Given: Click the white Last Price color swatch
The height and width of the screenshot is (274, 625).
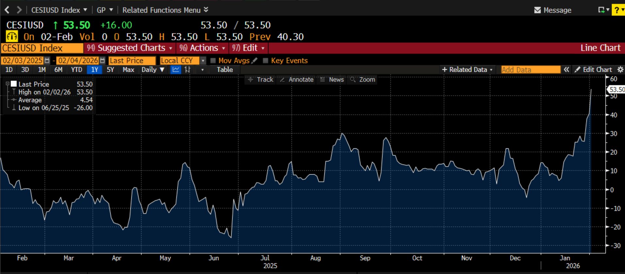Looking at the screenshot, I should coord(14,84).
